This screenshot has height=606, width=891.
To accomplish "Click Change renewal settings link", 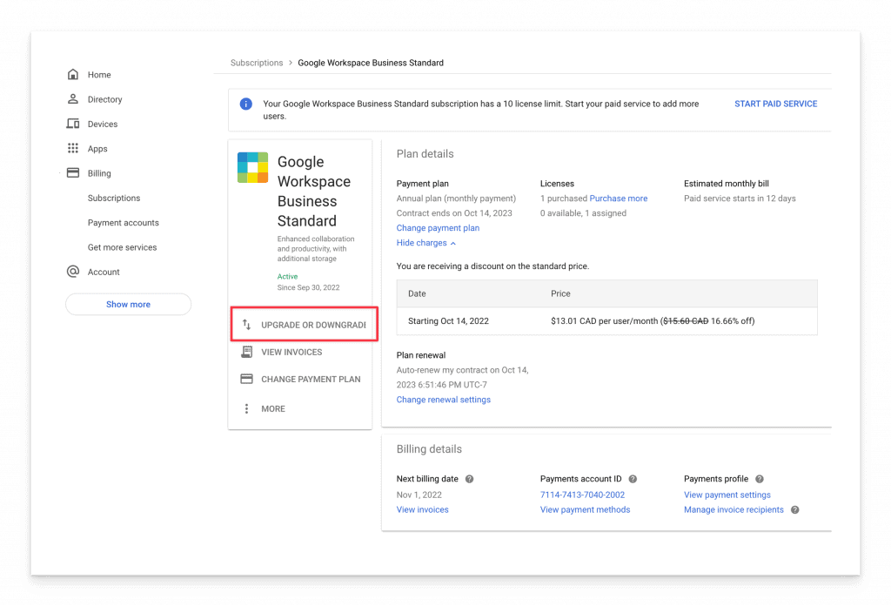I will click(x=443, y=400).
